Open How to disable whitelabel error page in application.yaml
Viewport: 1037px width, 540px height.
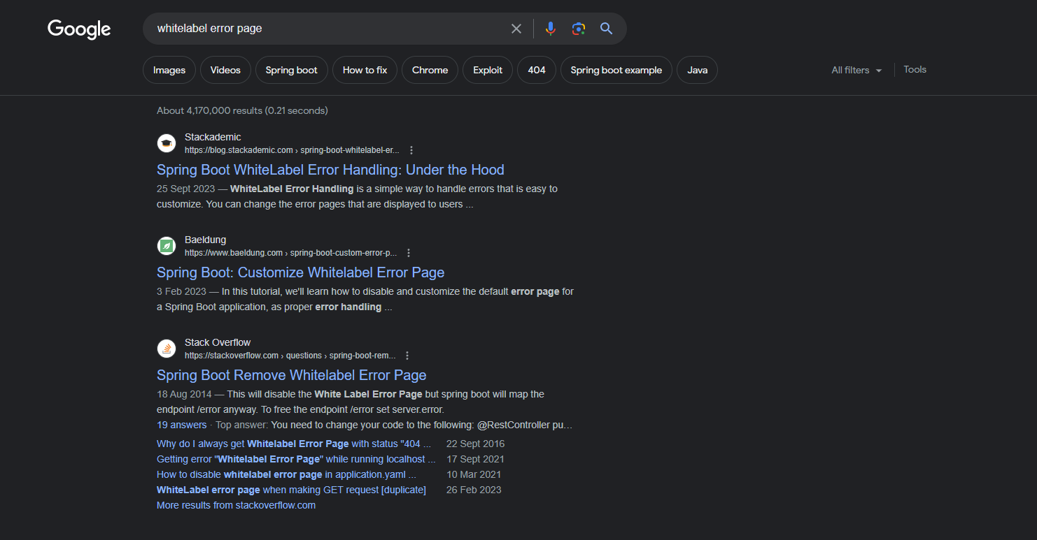[x=286, y=474]
